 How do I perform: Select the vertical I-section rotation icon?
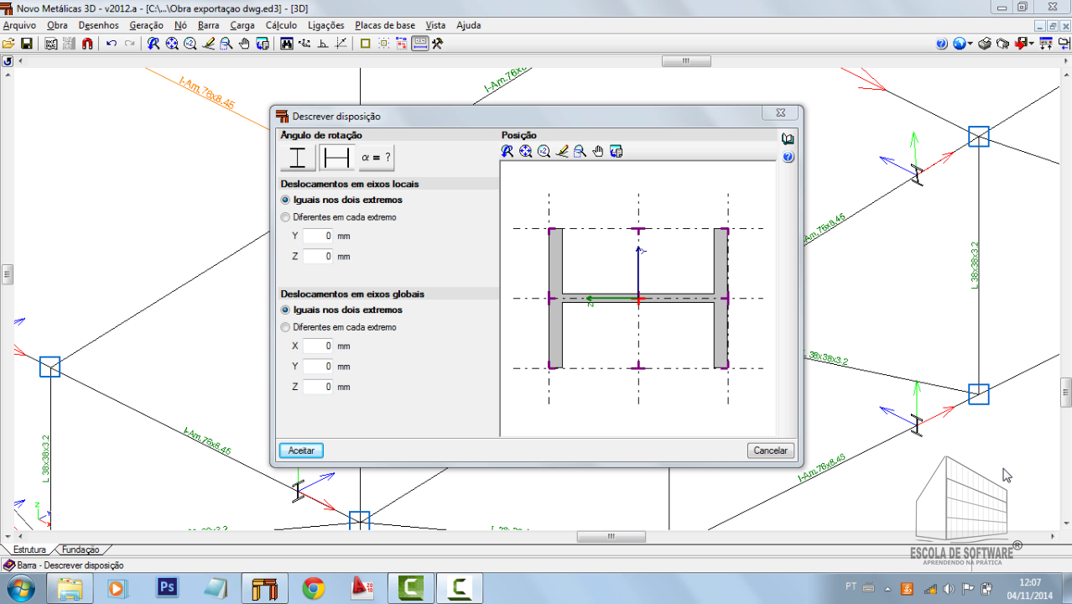click(298, 157)
